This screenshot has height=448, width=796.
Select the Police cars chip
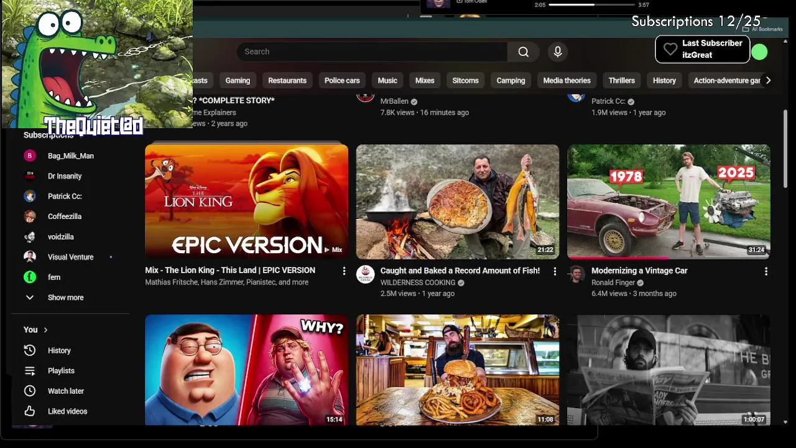(342, 80)
